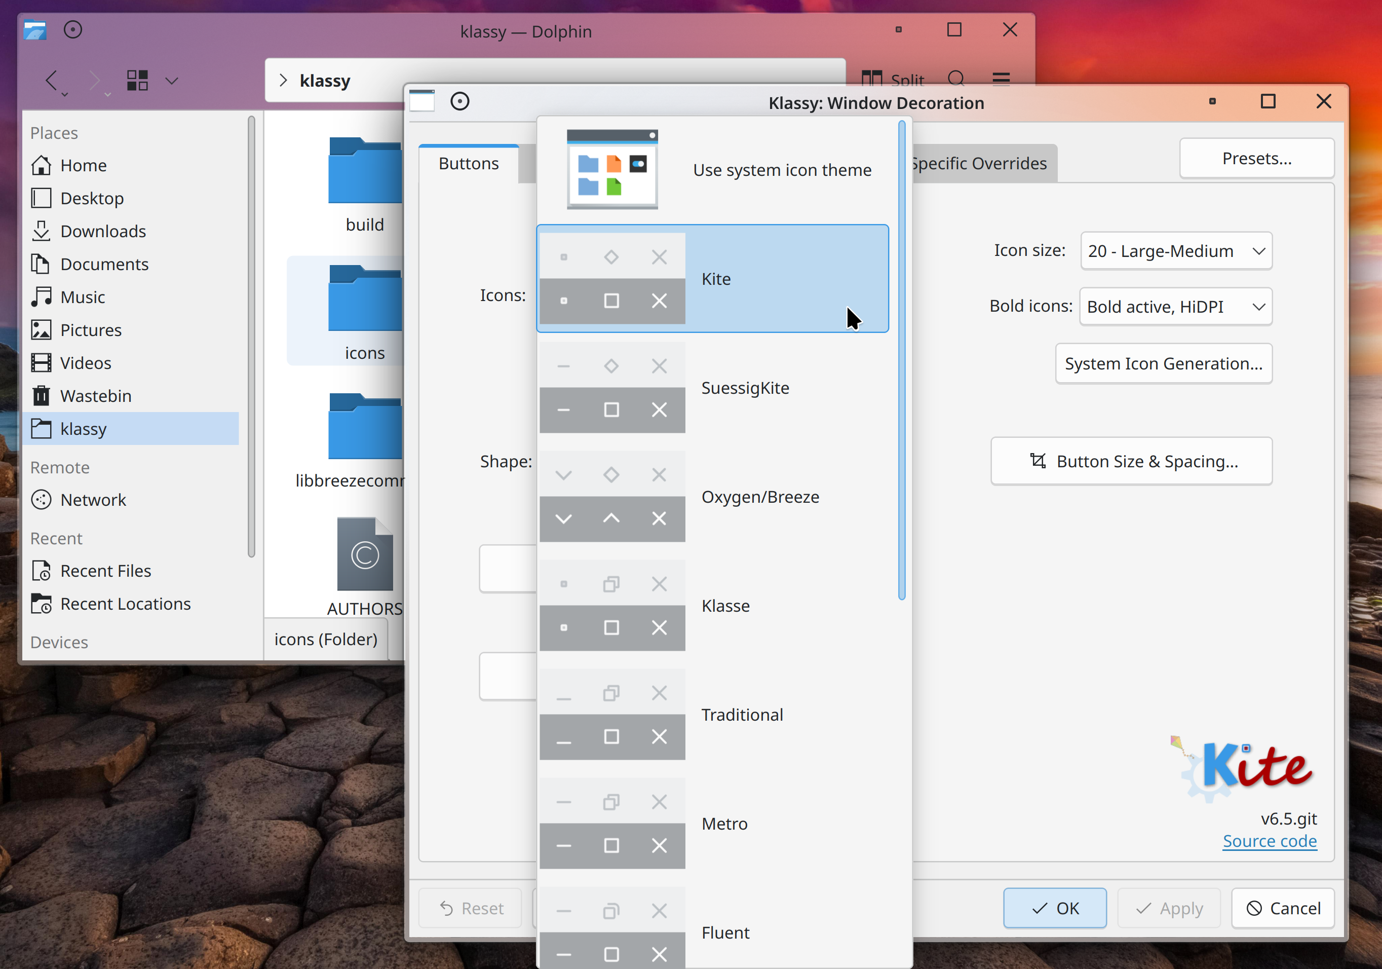The height and width of the screenshot is (969, 1382).
Task: Follow the Source code link
Action: (x=1270, y=841)
